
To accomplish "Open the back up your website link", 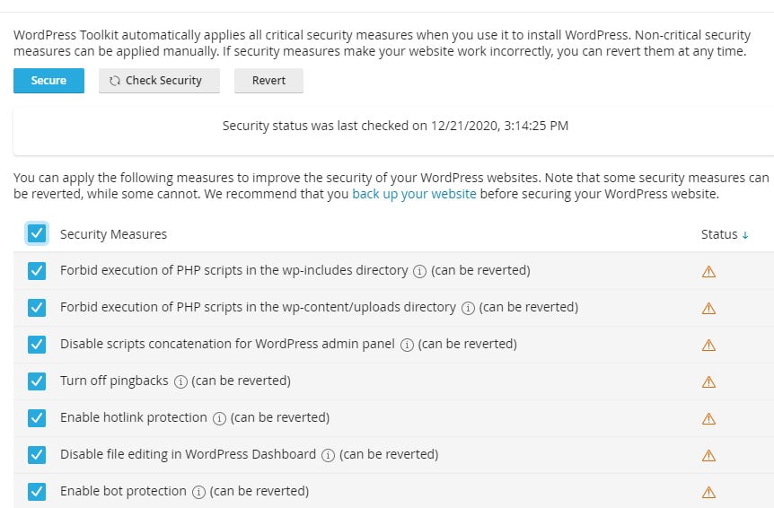I will (414, 194).
